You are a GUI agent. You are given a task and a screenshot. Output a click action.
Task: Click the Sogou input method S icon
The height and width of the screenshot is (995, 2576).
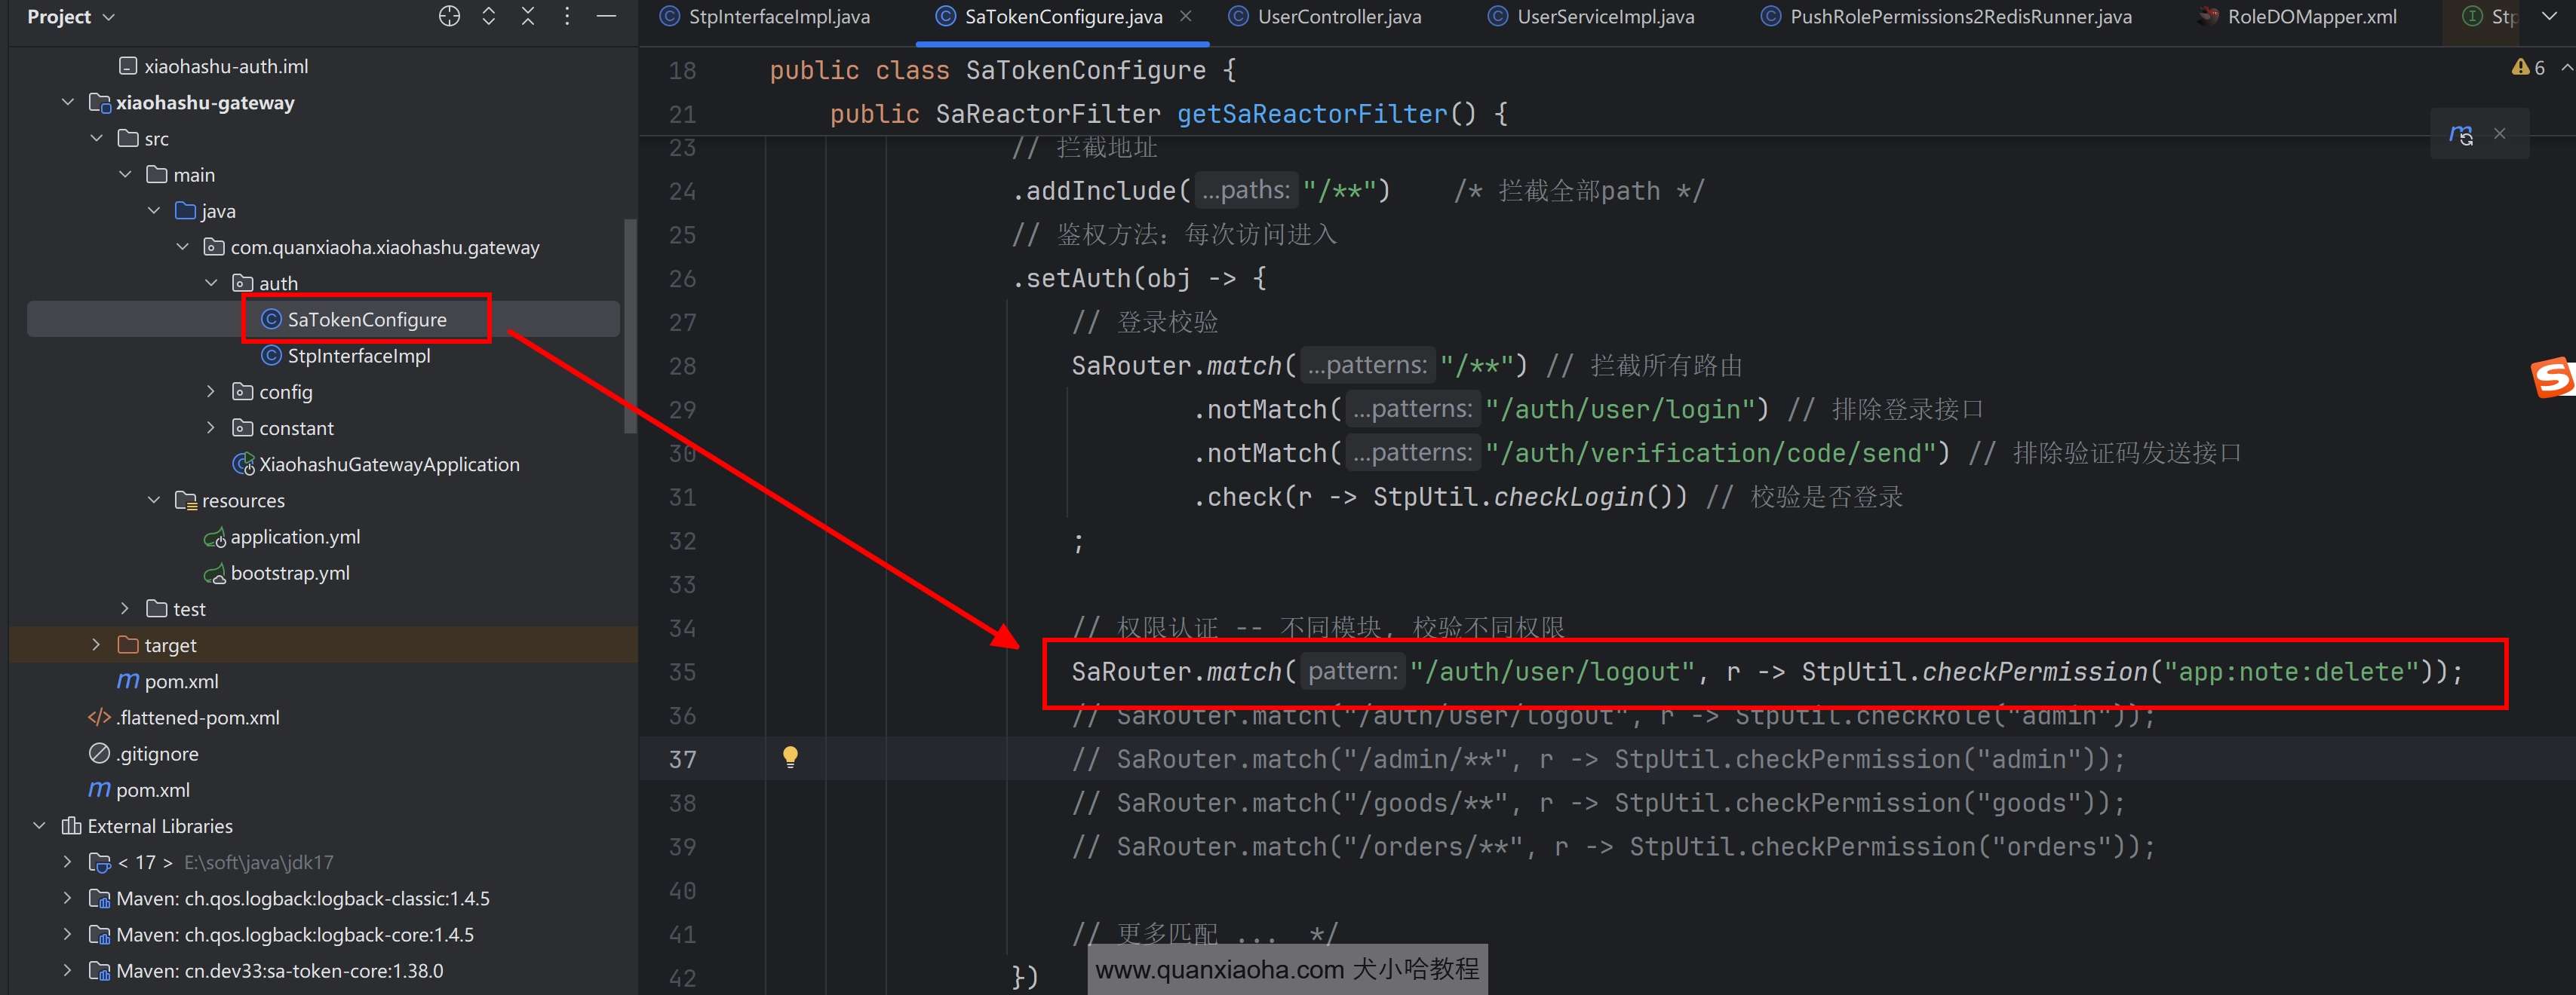pos(2552,378)
